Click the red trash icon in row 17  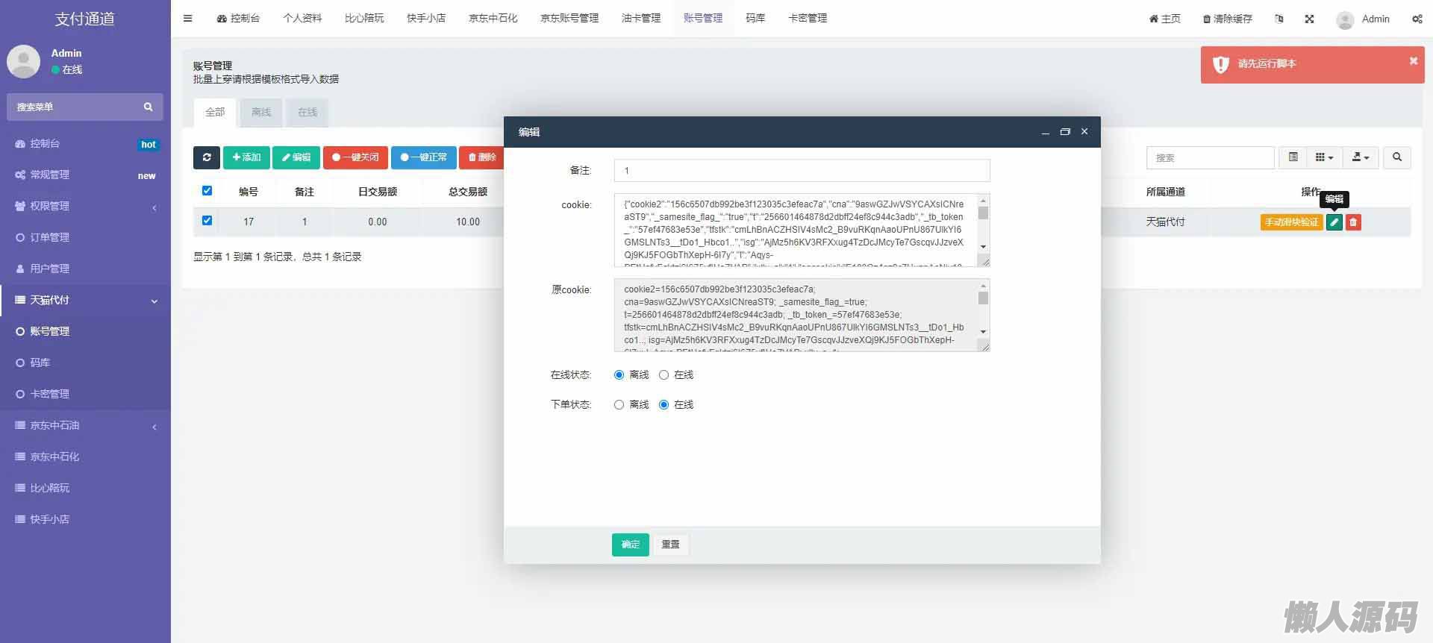point(1353,222)
